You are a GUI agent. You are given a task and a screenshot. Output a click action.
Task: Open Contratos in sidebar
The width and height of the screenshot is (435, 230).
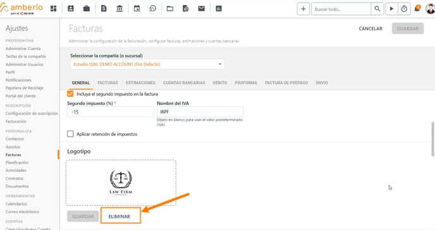click(15, 178)
